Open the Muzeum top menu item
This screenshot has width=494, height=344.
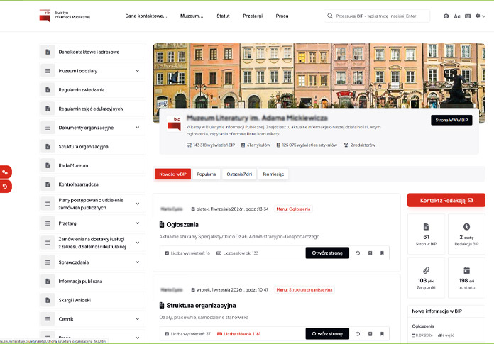[192, 16]
